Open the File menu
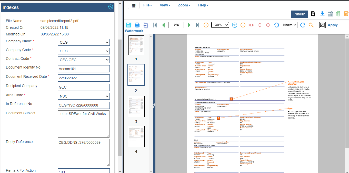The width and height of the screenshot is (349, 173). coord(147,5)
